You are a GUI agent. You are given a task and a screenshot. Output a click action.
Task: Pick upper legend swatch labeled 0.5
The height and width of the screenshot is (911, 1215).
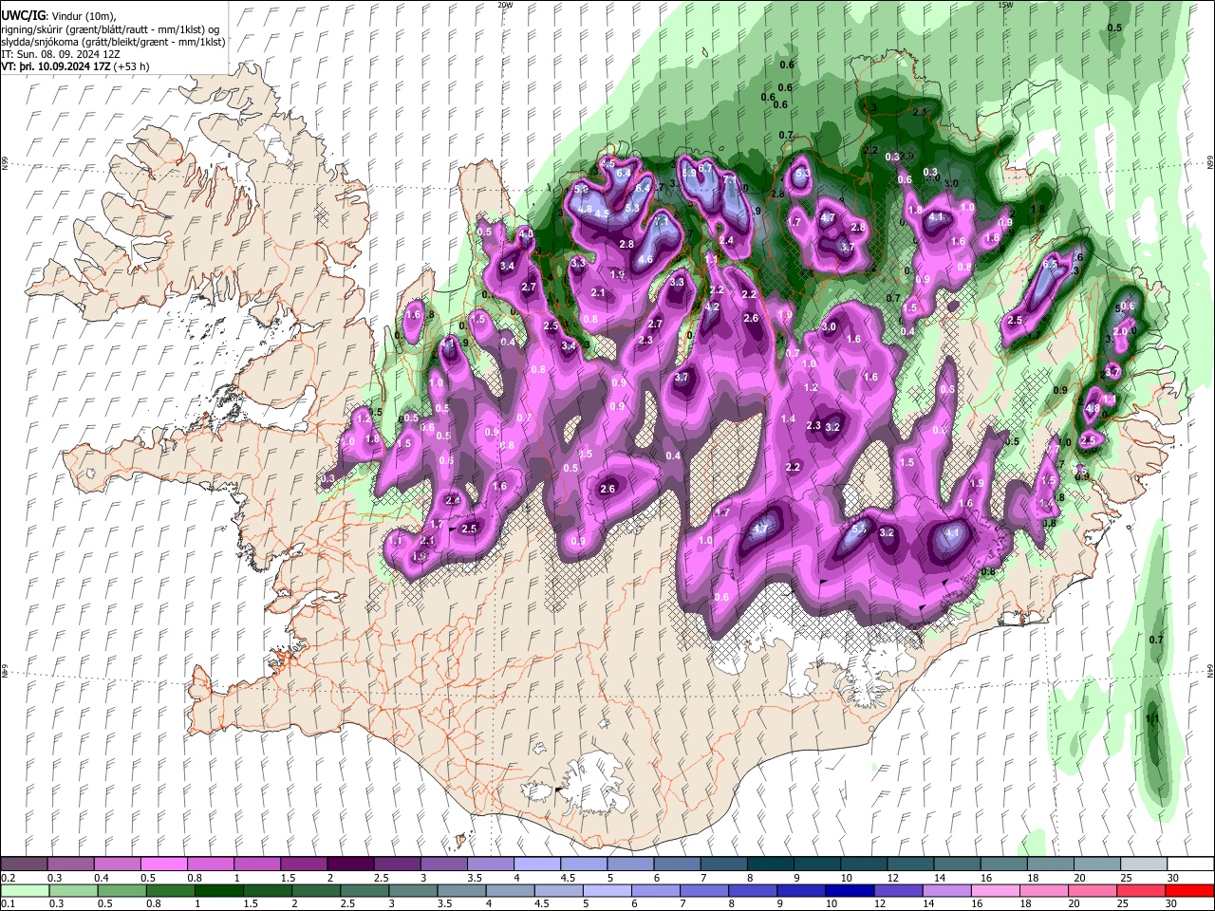coord(163,864)
